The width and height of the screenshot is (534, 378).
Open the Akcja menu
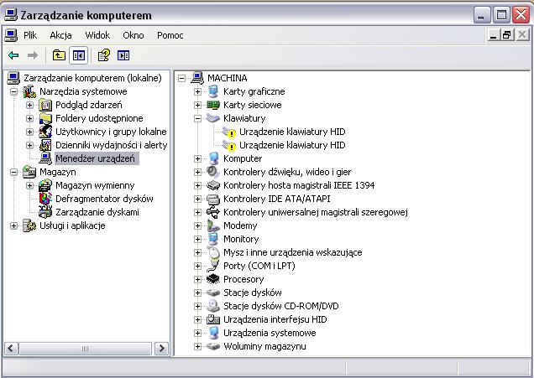click(60, 35)
